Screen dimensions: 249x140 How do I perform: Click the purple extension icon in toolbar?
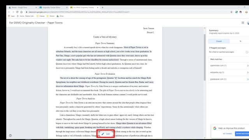(x=240, y=12)
